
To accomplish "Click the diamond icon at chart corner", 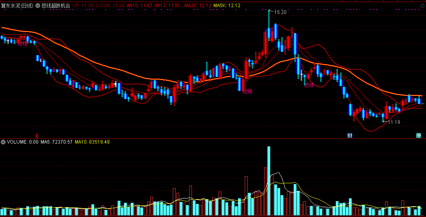I will tap(422, 6).
